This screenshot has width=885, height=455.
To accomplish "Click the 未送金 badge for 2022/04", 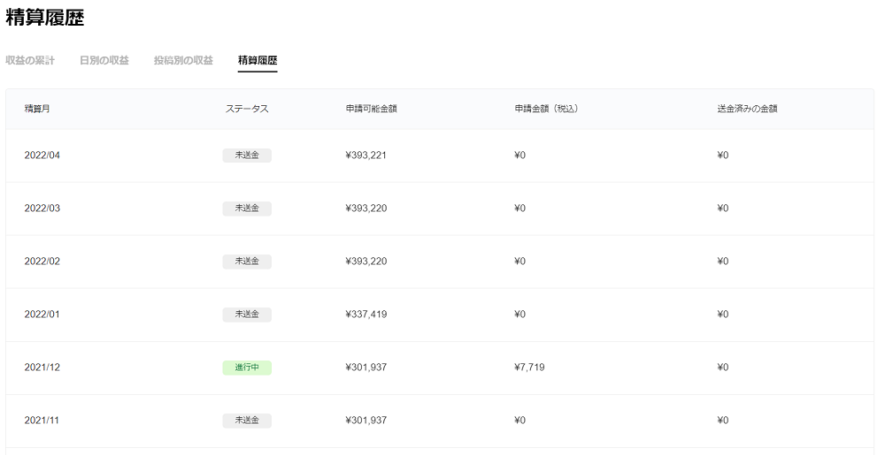I will [x=247, y=155].
